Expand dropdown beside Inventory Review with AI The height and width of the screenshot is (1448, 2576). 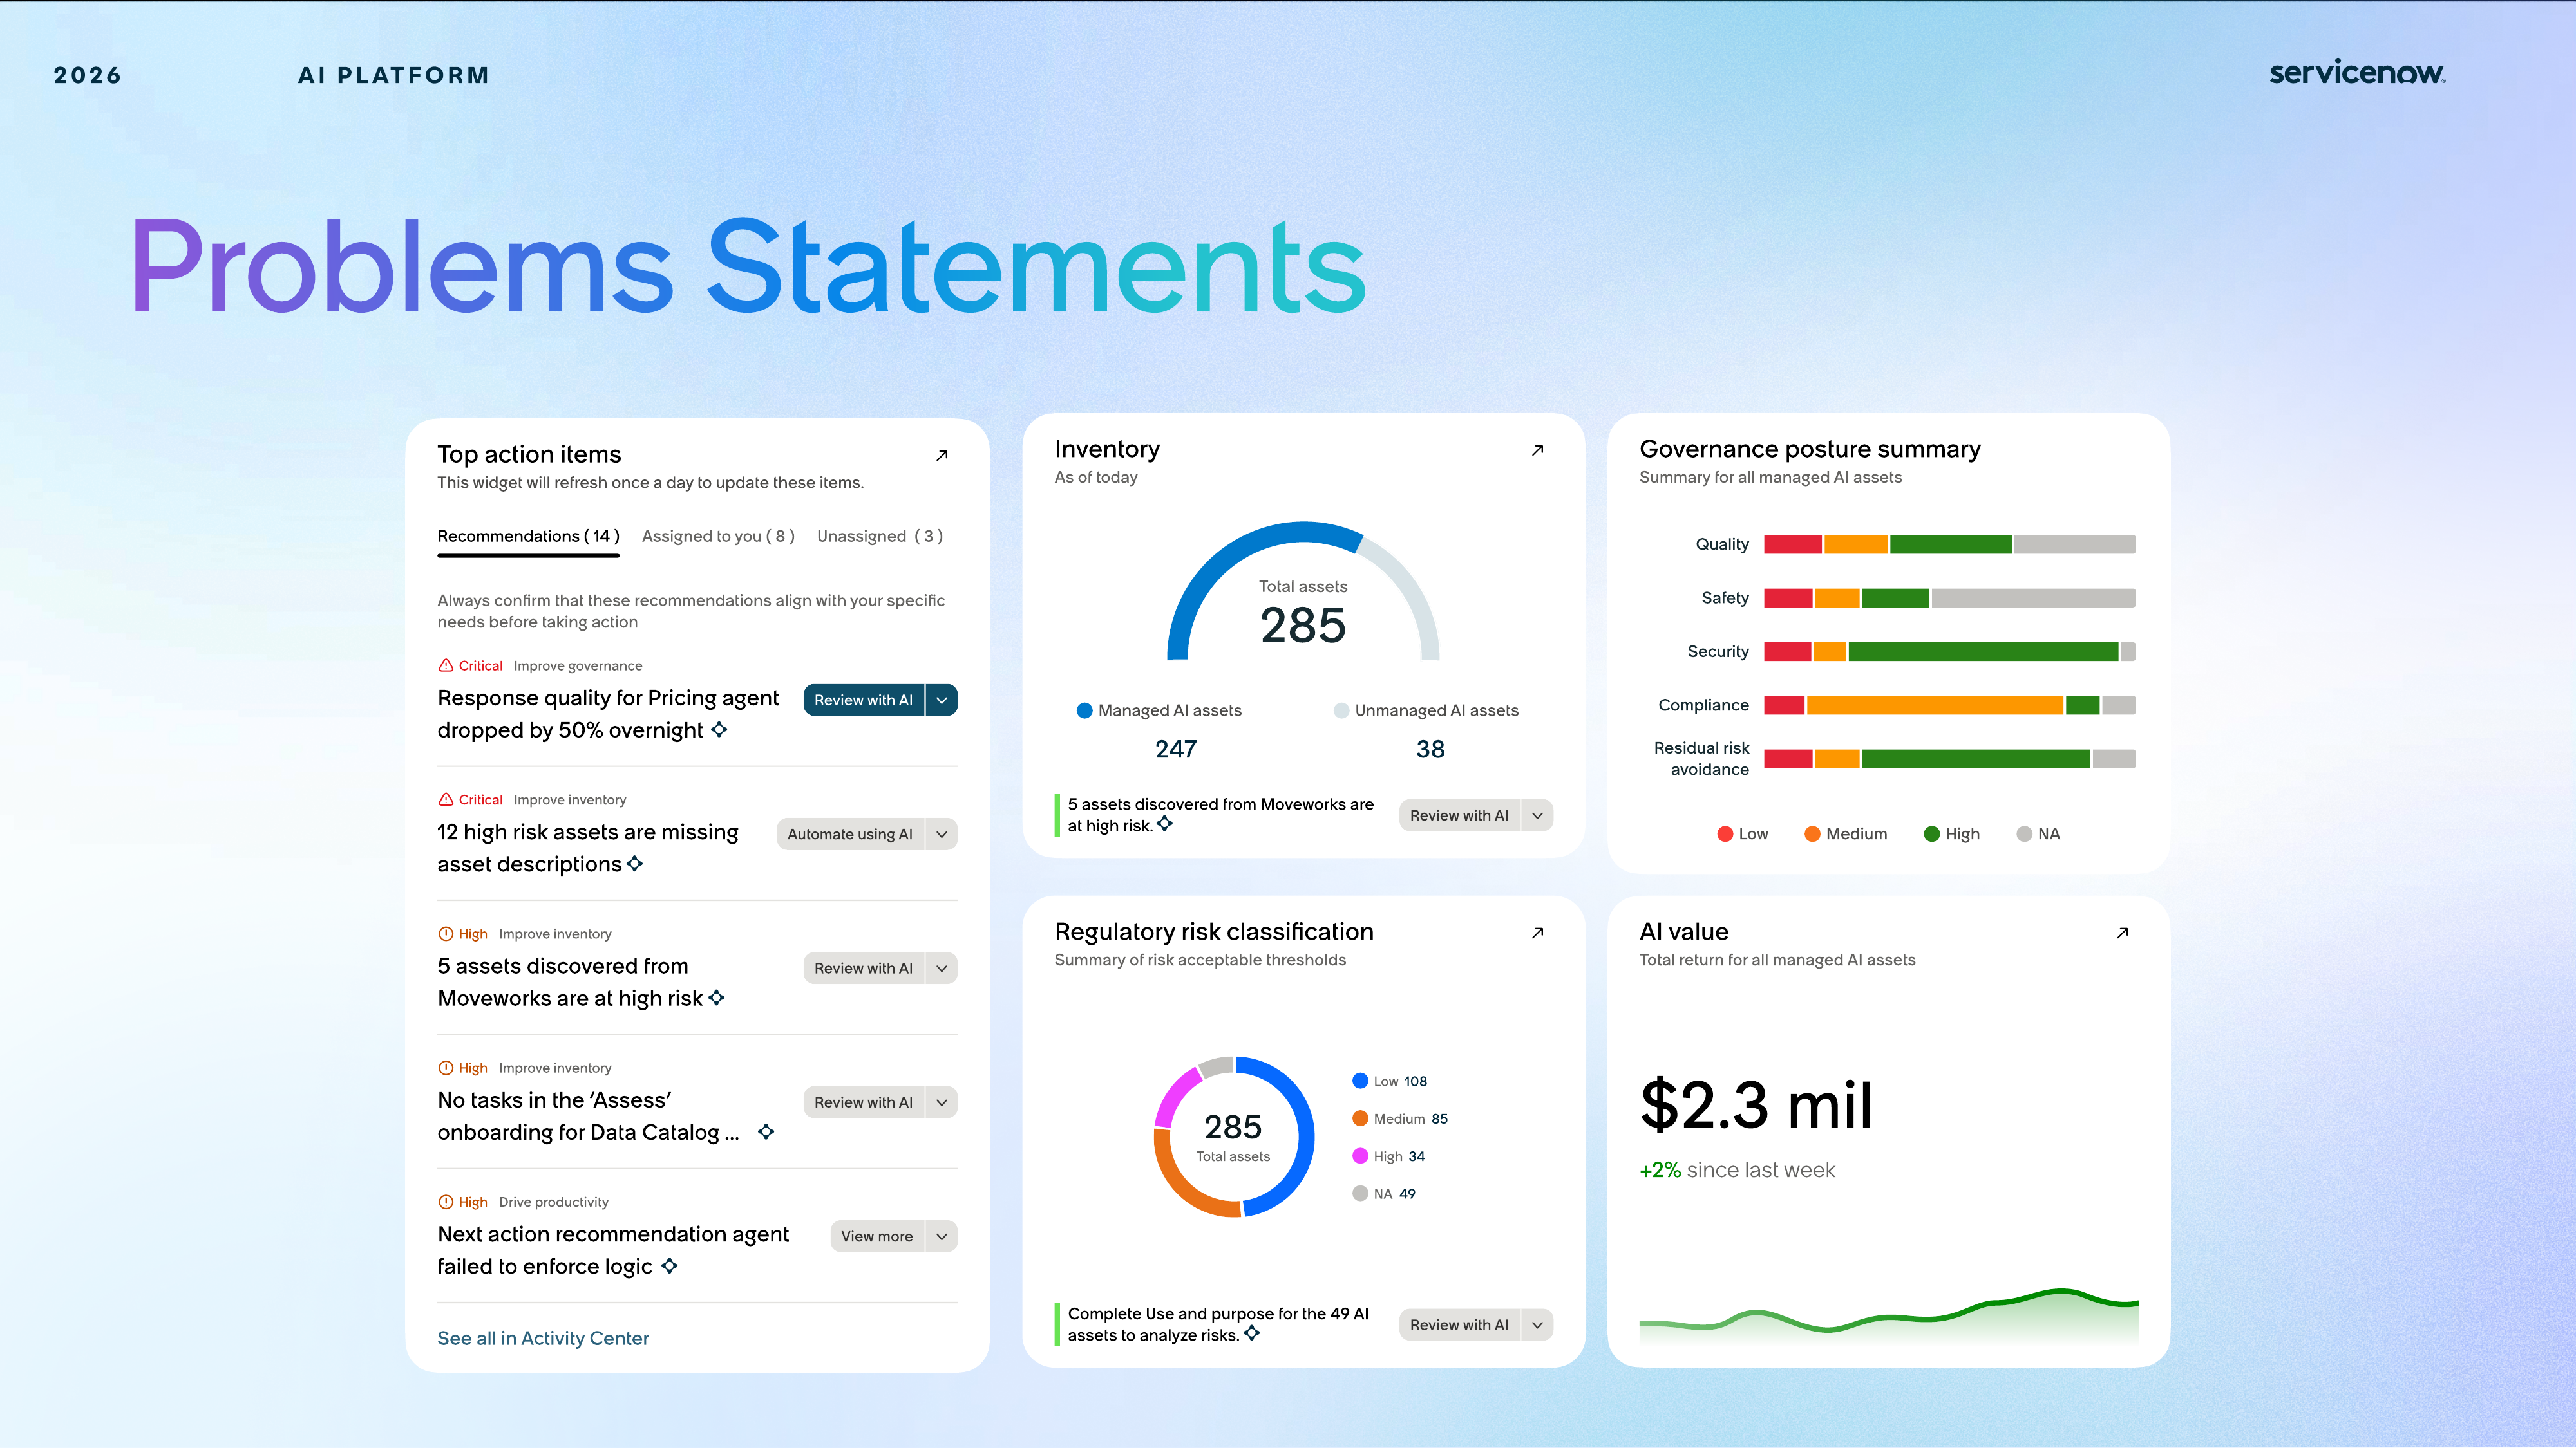pyautogui.click(x=1538, y=815)
